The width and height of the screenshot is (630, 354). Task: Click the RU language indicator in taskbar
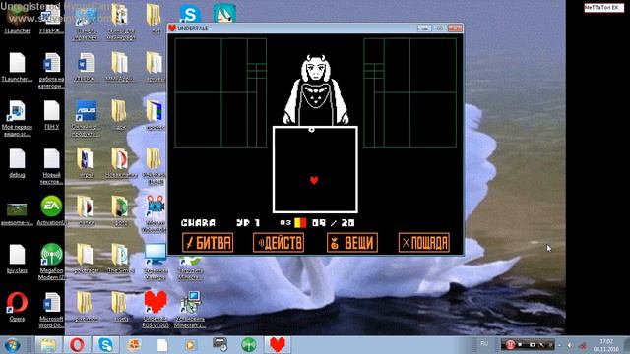click(x=484, y=344)
